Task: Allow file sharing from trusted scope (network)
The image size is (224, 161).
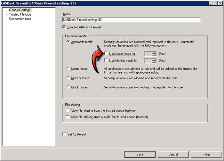Action: coord(67,110)
